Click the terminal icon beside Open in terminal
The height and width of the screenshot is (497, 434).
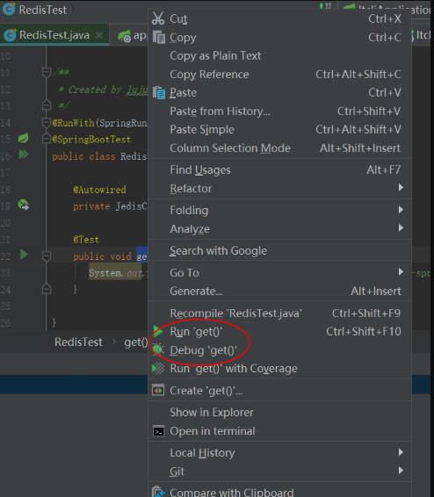(158, 431)
